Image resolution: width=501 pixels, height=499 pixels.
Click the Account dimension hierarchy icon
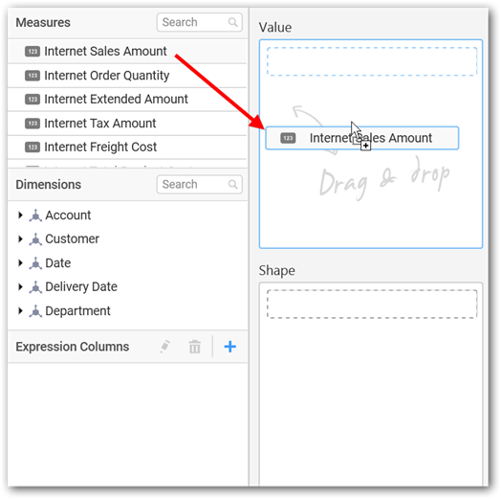(x=35, y=215)
